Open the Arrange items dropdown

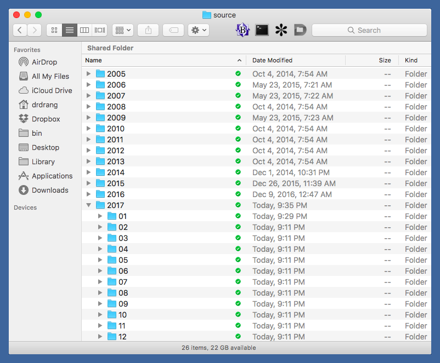pos(122,30)
